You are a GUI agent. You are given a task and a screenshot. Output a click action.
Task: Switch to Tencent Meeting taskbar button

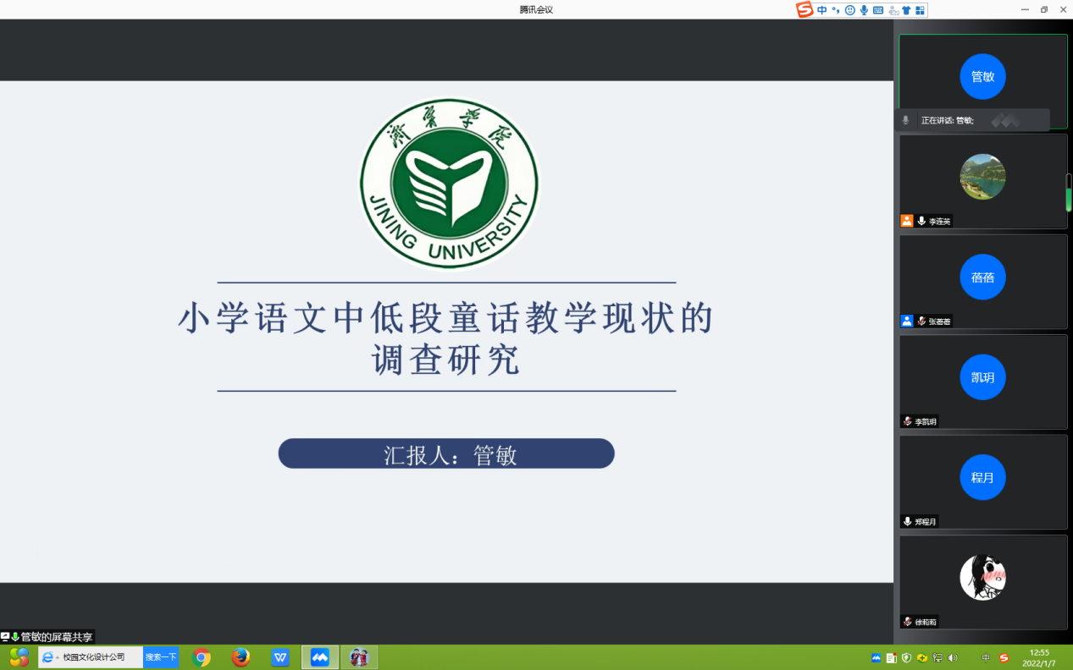click(320, 657)
